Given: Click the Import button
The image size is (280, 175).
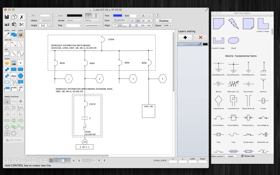Looking at the screenshot, I should pos(230,156).
